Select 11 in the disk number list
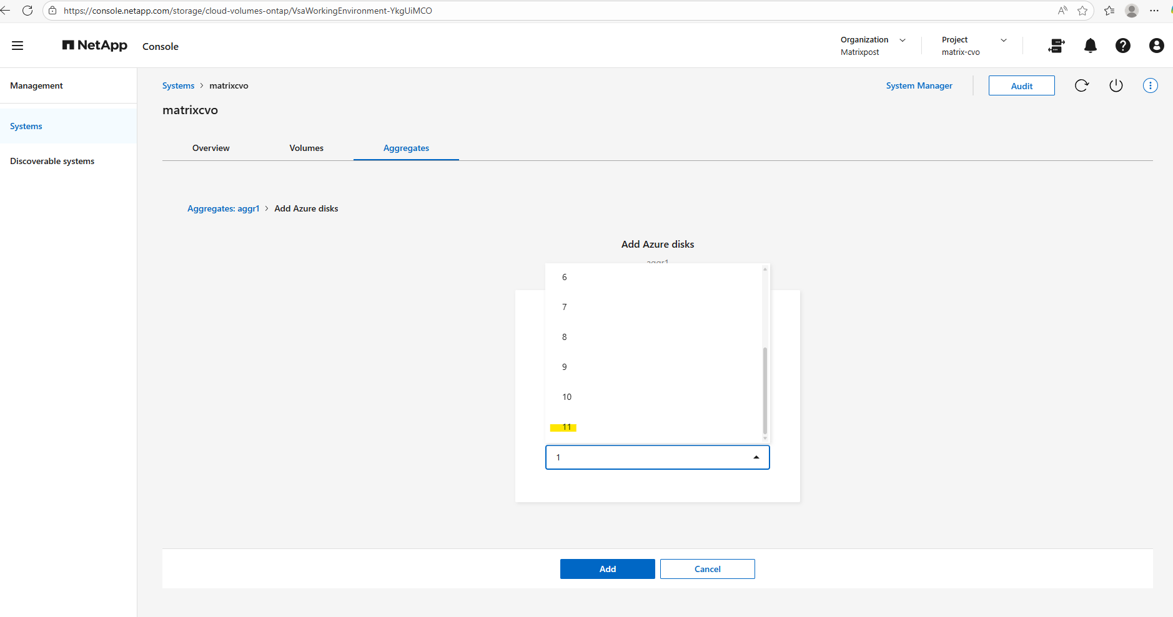This screenshot has height=617, width=1173. tap(567, 427)
